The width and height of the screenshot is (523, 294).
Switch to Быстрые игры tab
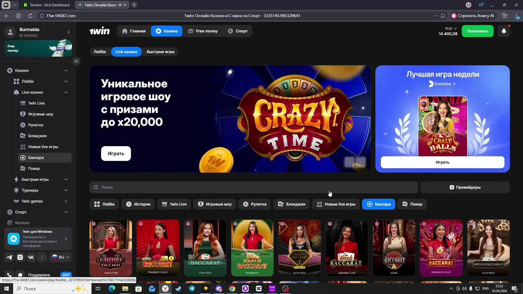click(161, 52)
